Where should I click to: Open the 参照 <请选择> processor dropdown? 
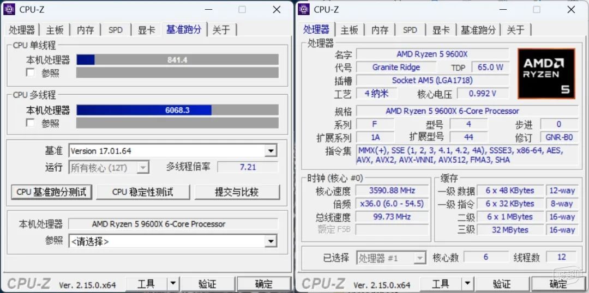click(x=271, y=241)
